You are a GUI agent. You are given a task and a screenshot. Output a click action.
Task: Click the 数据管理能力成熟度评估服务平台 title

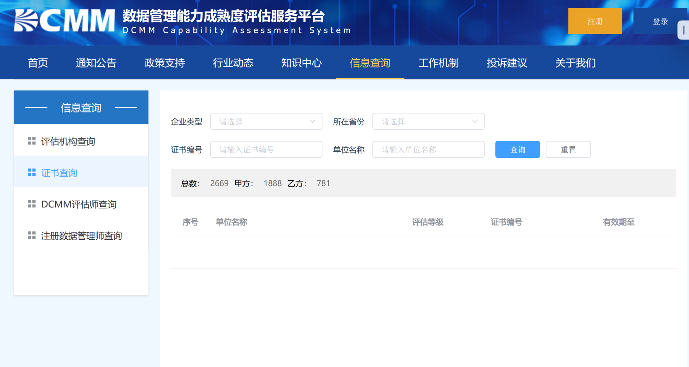[x=224, y=16]
